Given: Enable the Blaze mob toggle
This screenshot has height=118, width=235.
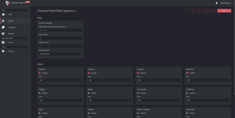Looking at the screenshot, I should (x=40, y=113).
